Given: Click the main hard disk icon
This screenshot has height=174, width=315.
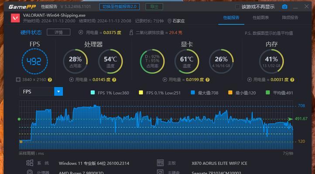Looking at the screenshot, I should (160, 172).
